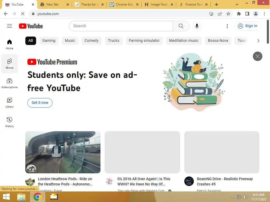Share this page icon in address bar
Viewport: 270px width, 202px height.
pyautogui.click(x=220, y=14)
